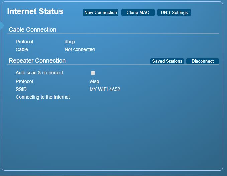Click the New Connection button
The image size is (227, 176).
pyautogui.click(x=101, y=13)
